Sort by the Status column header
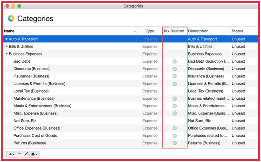This screenshot has height=162, width=261. tap(237, 31)
